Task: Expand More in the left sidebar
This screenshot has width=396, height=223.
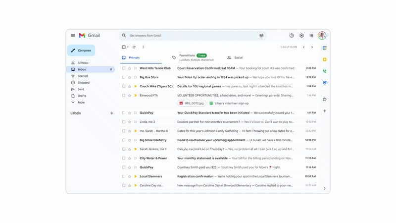Action: coord(81,103)
